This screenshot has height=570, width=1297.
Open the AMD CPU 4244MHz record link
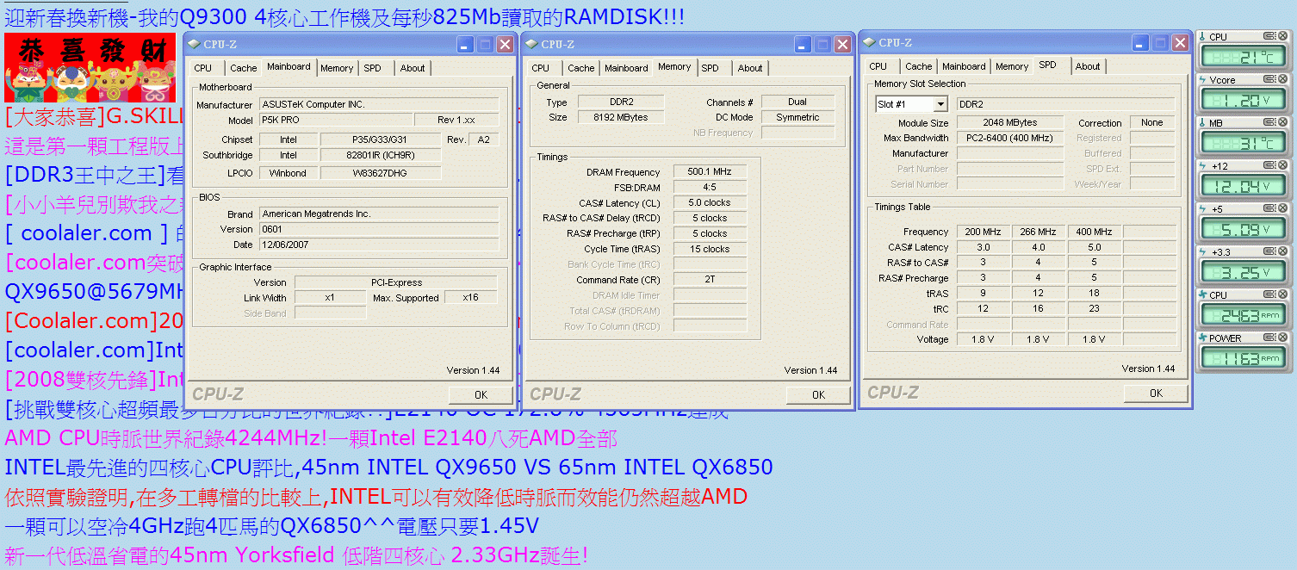click(311, 438)
